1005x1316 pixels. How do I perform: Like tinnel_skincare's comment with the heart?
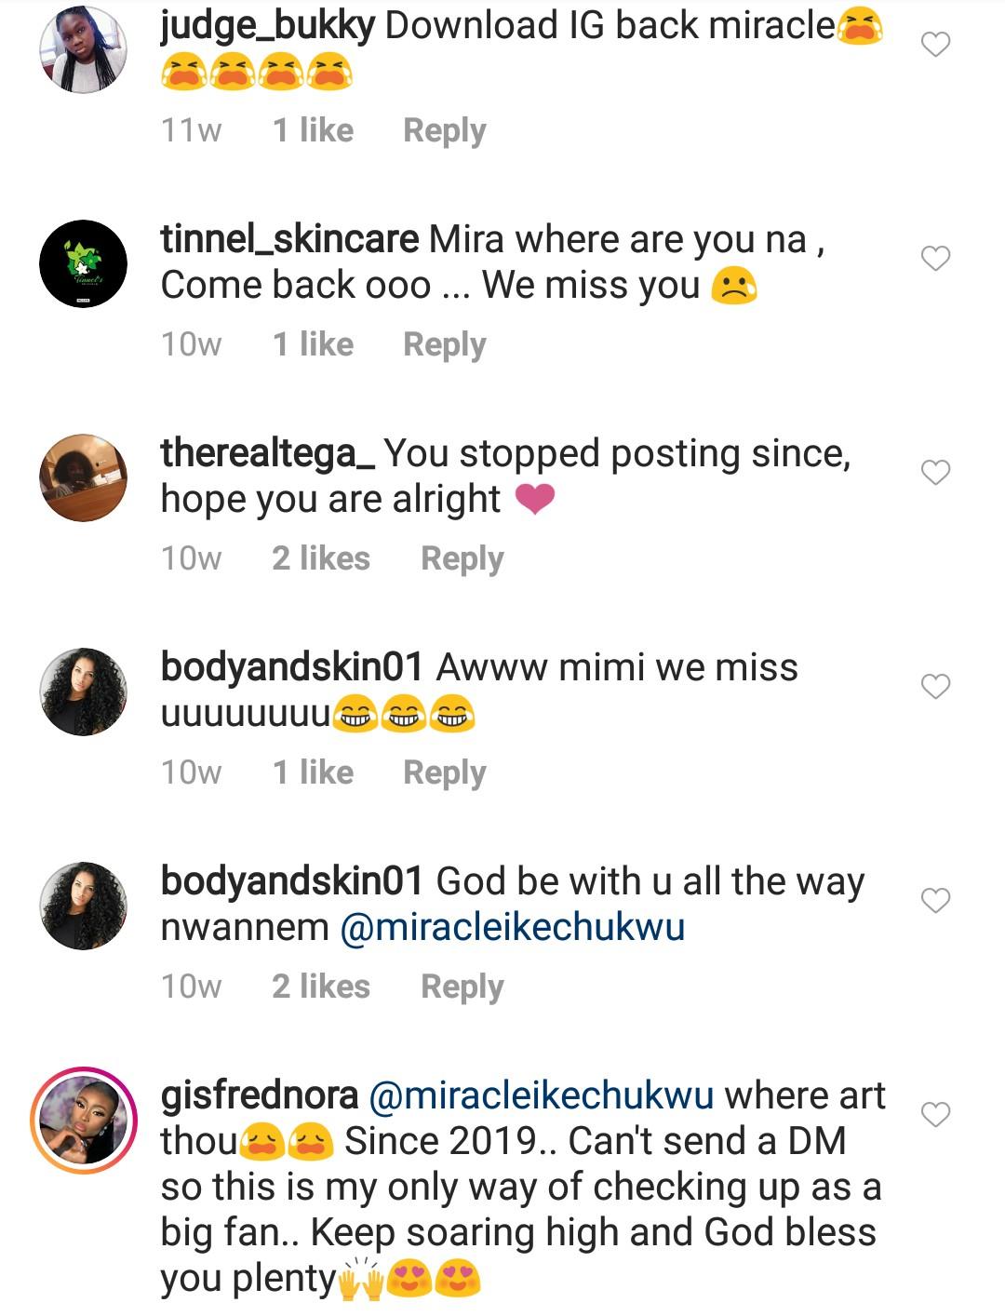(x=935, y=258)
